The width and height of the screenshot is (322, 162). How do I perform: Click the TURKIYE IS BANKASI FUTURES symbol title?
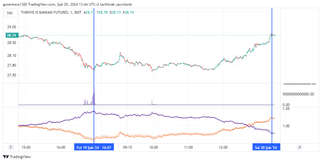44,12
